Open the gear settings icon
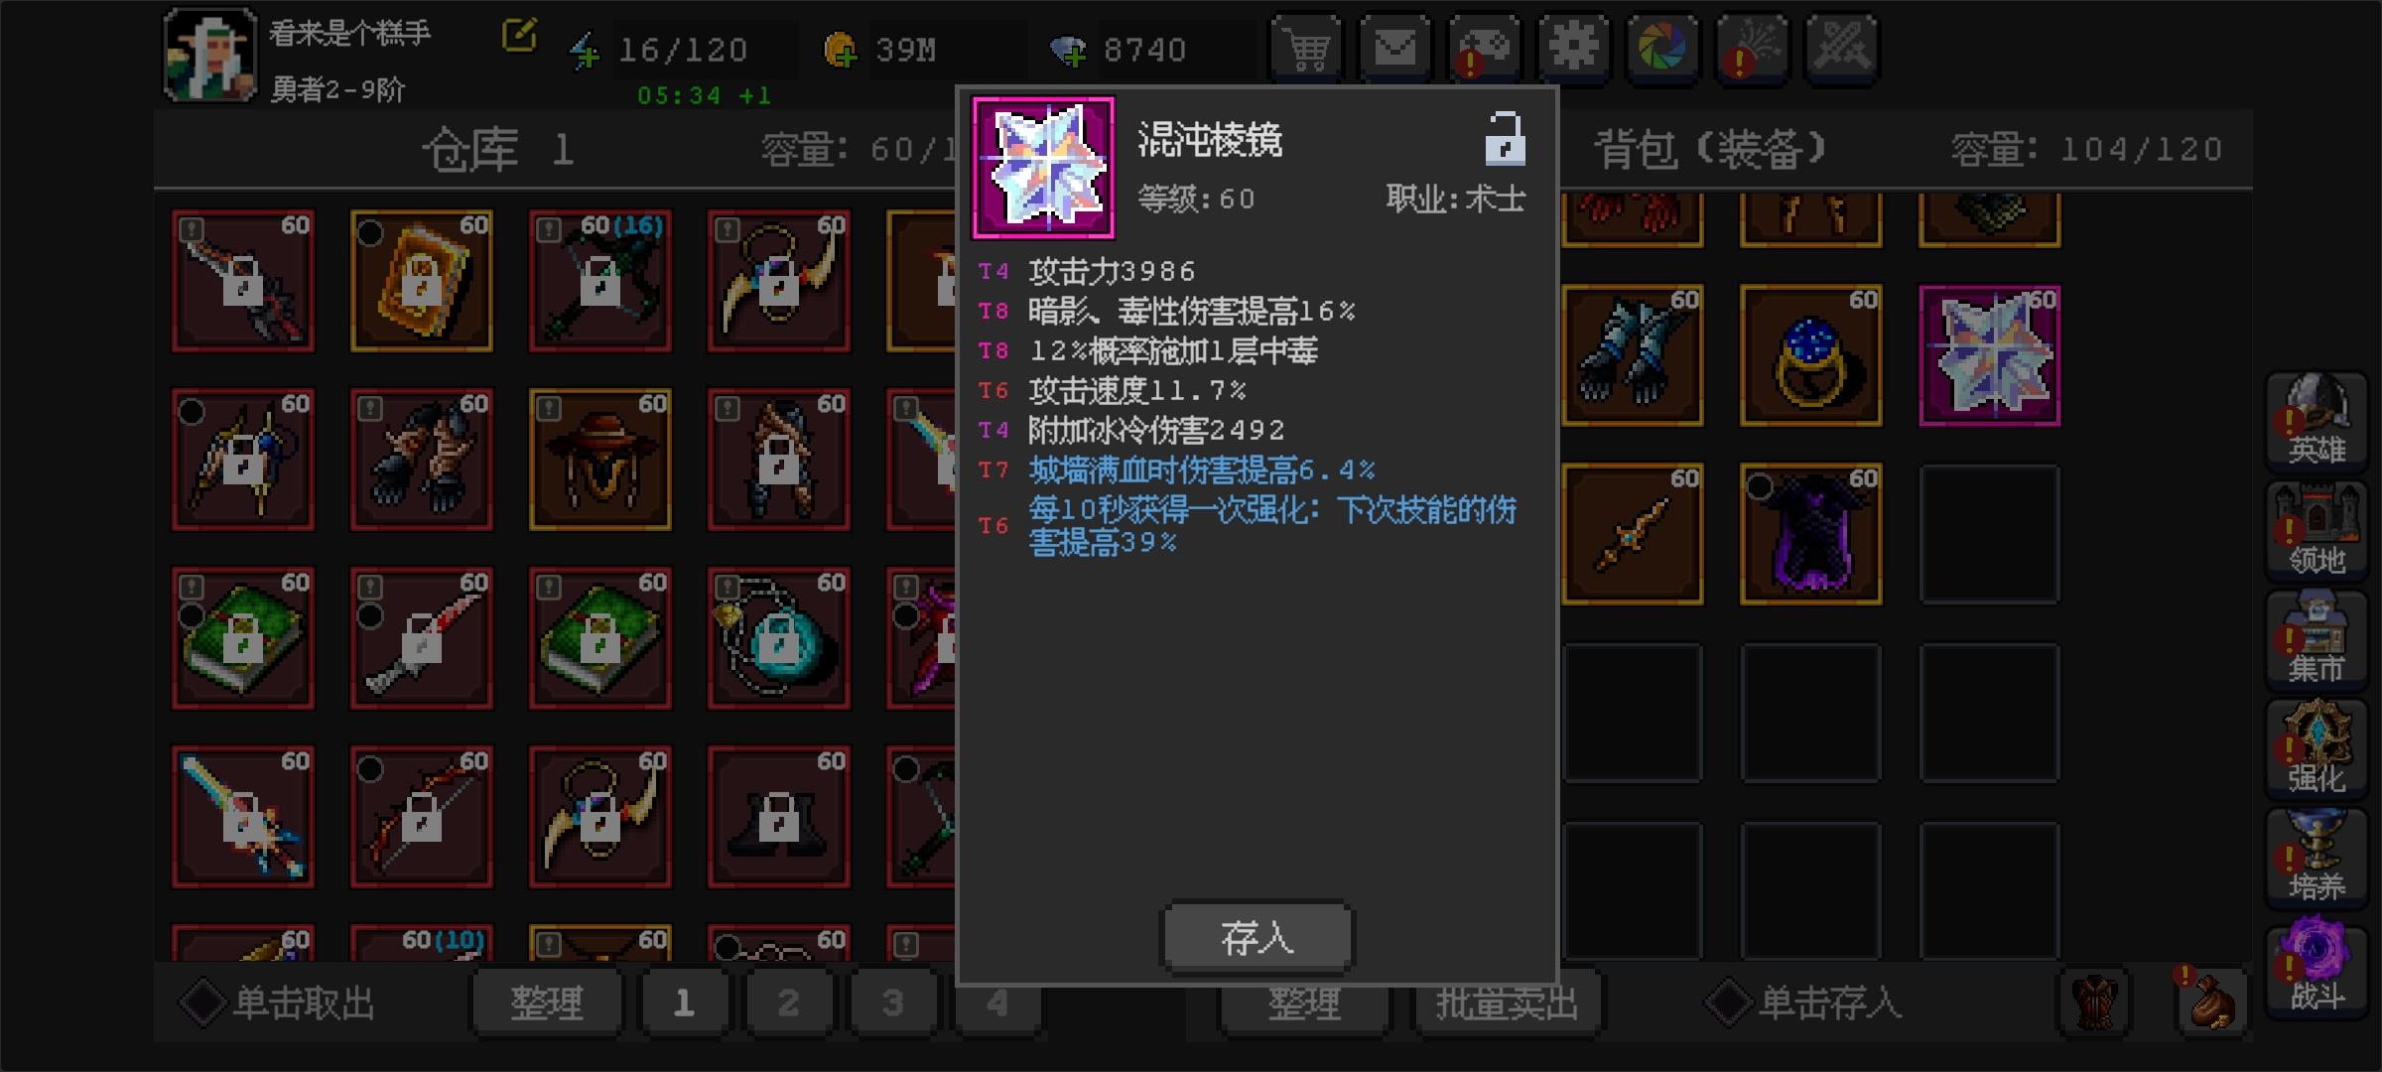The height and width of the screenshot is (1072, 2382). point(1574,48)
